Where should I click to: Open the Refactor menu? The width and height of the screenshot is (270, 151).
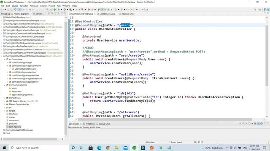pos(24,6)
